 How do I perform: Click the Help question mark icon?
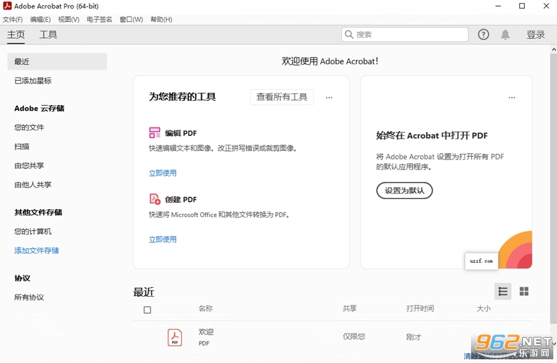[483, 35]
